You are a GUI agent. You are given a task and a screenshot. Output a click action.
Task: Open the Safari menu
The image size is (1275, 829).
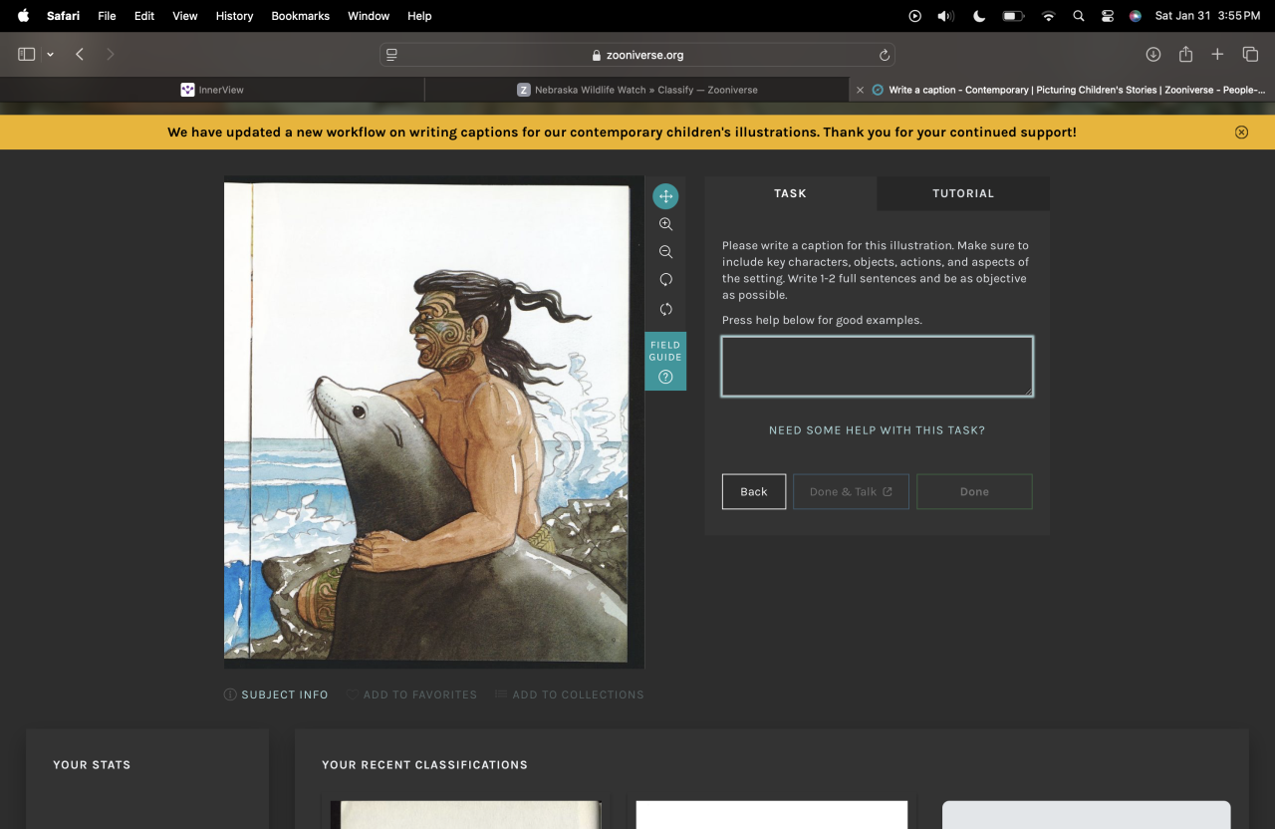pos(63,16)
